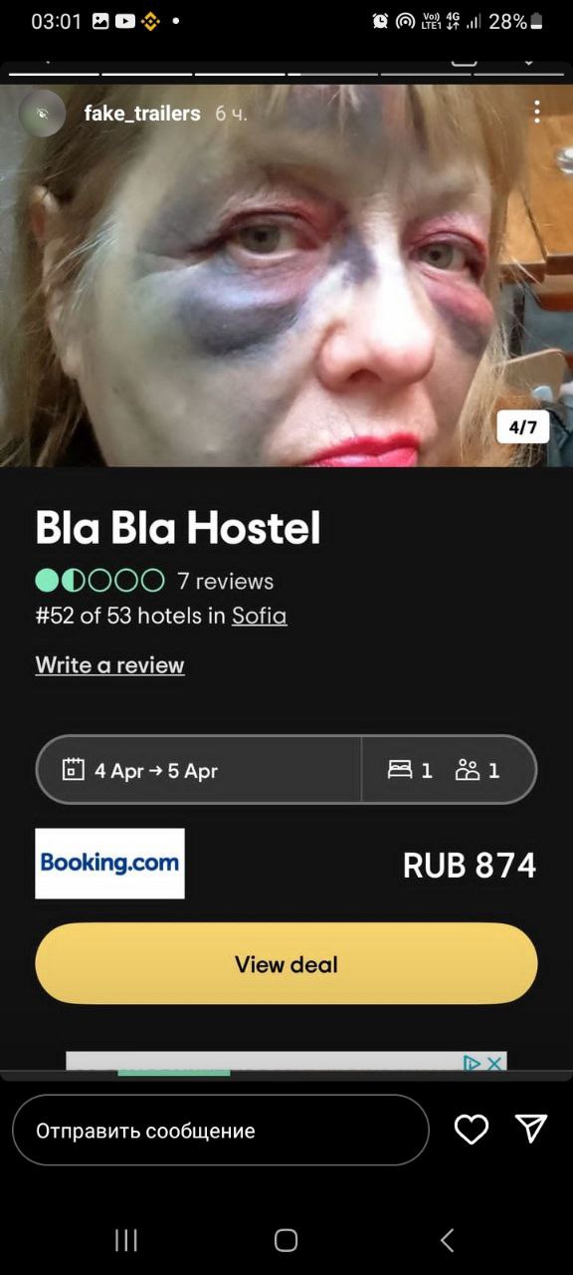
Task: Open recent apps via the navigation bar
Action: pos(126,1239)
